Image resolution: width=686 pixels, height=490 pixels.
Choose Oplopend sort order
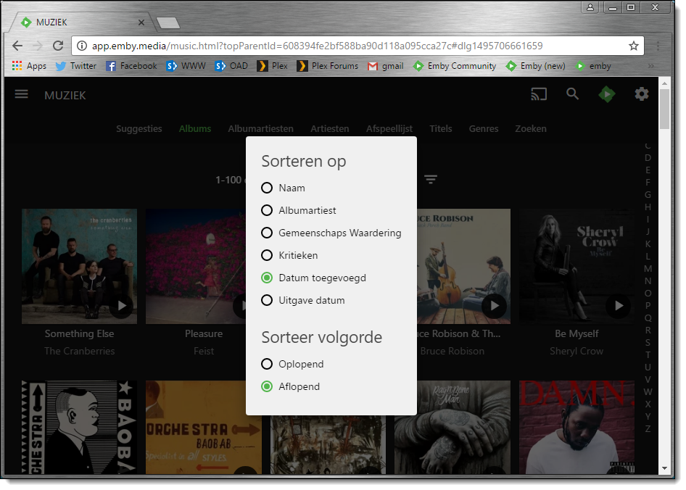coord(292,364)
